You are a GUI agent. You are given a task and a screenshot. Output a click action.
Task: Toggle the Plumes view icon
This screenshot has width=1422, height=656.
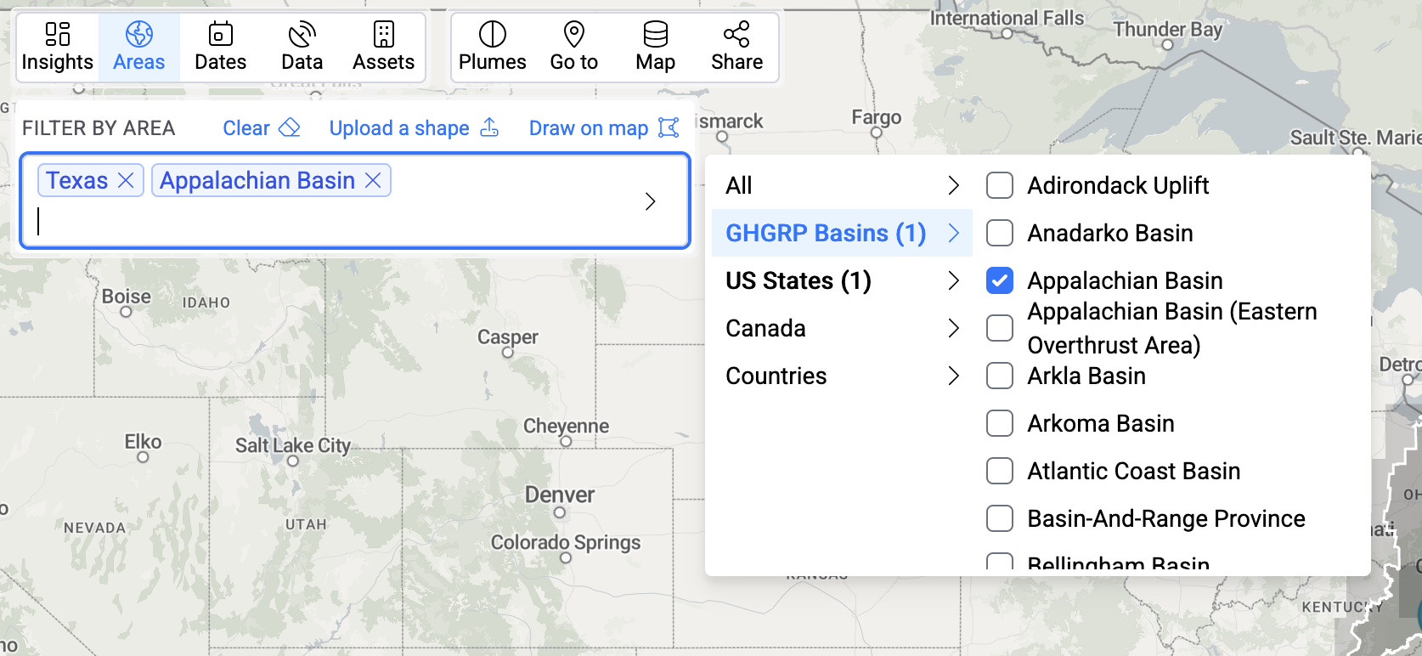click(492, 35)
